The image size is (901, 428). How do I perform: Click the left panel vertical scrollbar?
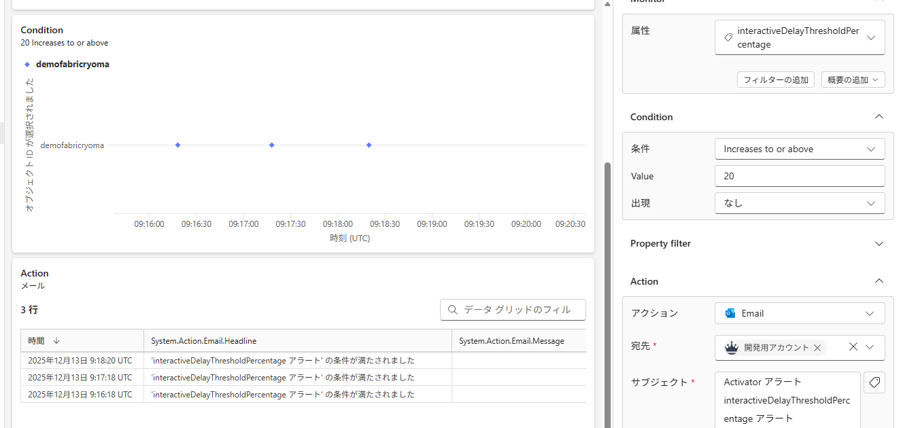coord(608,295)
